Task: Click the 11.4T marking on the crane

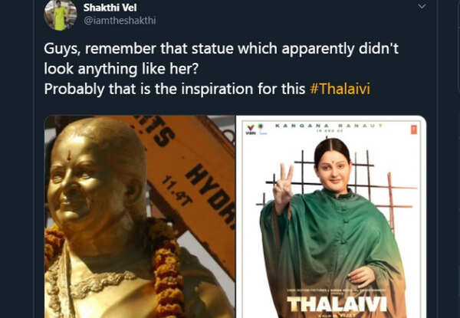Action: click(x=178, y=191)
